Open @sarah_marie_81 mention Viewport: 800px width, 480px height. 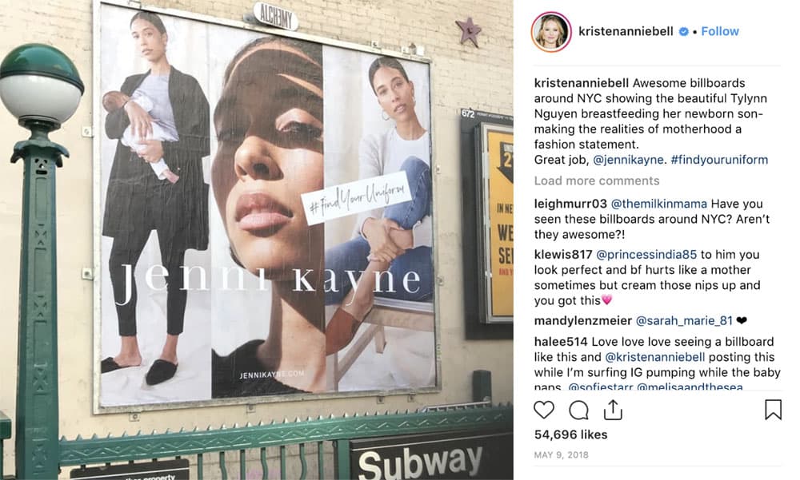[684, 320]
